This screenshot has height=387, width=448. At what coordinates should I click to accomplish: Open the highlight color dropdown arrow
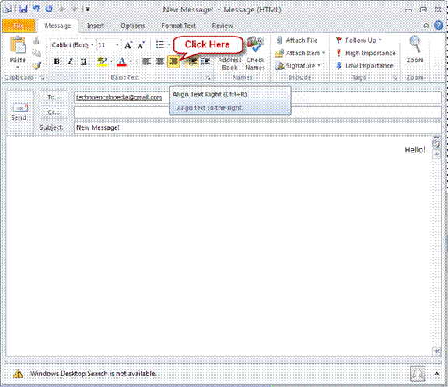click(x=111, y=61)
